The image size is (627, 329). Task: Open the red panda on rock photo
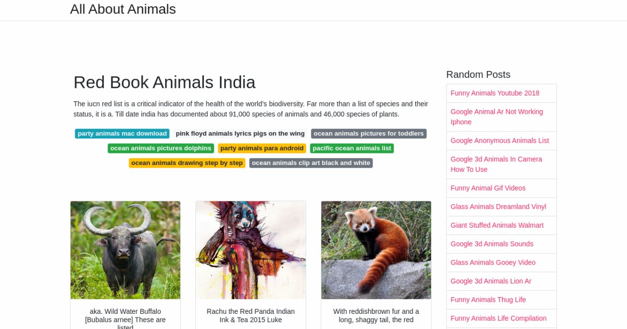[x=376, y=250]
